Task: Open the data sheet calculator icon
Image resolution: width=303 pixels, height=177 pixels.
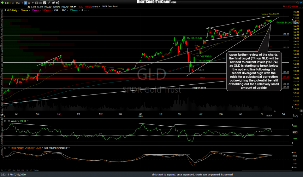Action: (x=45, y=3)
